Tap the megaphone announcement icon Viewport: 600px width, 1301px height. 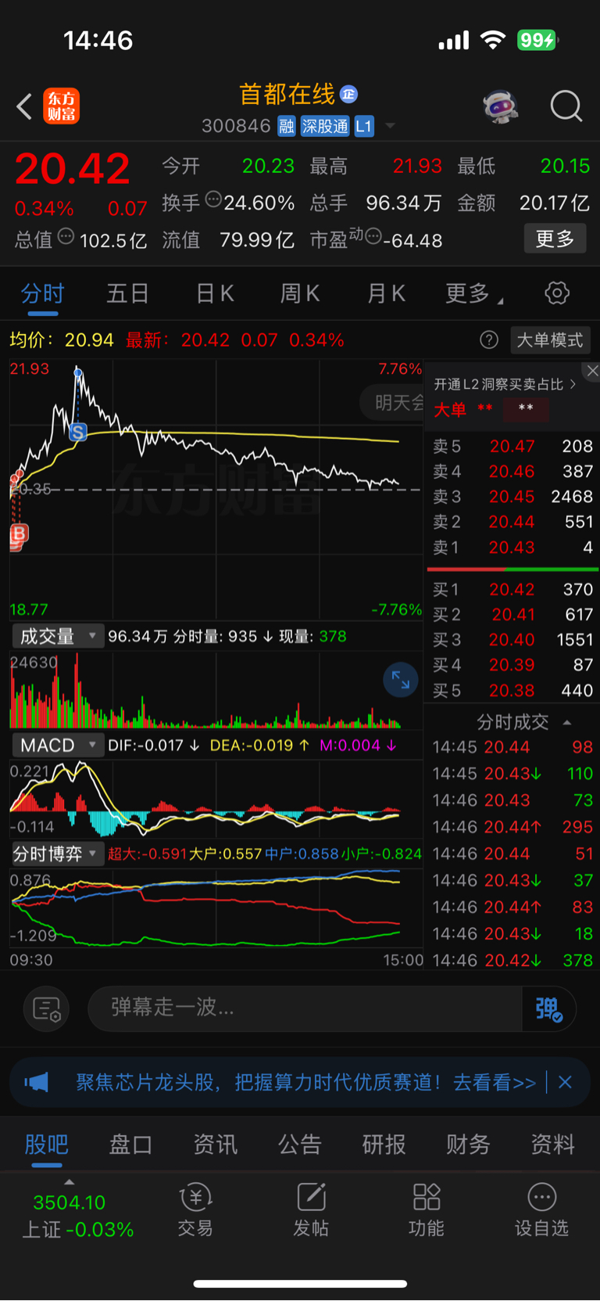[37, 1082]
